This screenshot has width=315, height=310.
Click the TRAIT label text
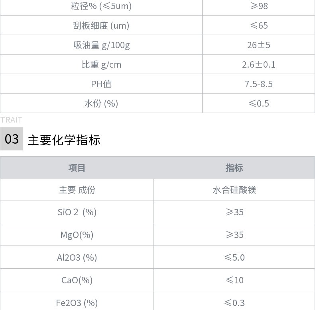click(11, 120)
